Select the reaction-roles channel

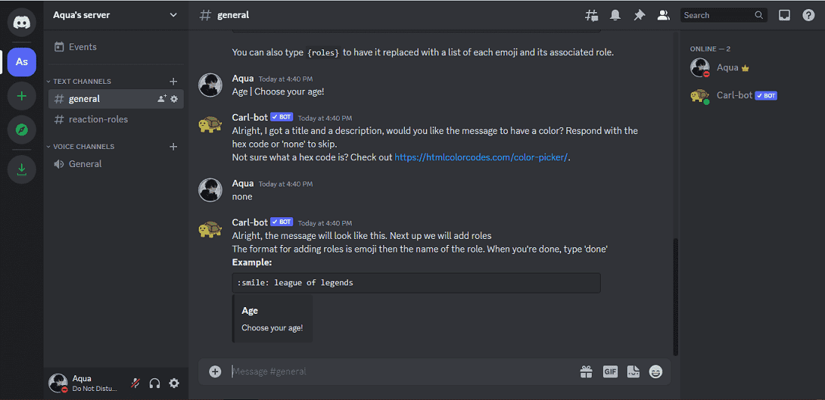point(98,119)
